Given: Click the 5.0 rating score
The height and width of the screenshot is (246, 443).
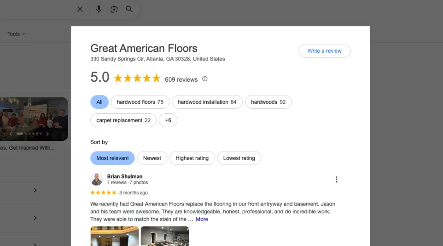Looking at the screenshot, I should click(100, 77).
